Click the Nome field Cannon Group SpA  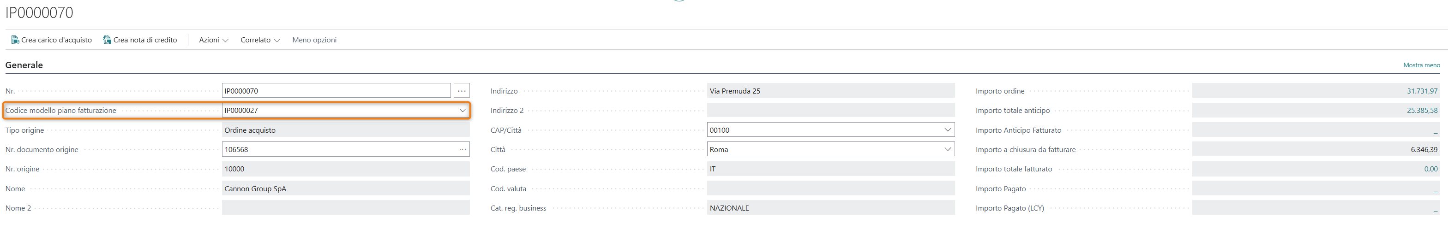pos(345,188)
